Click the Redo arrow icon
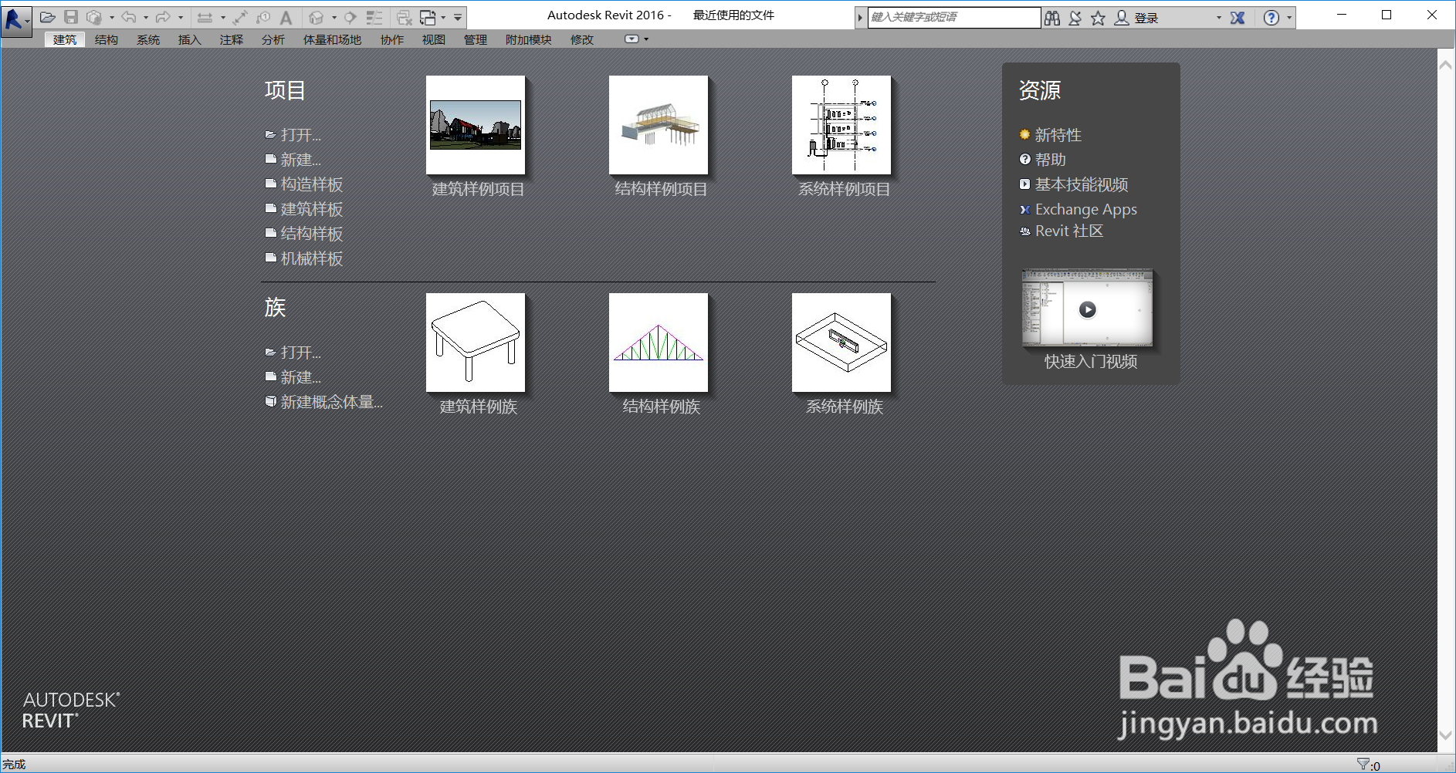 coord(163,17)
